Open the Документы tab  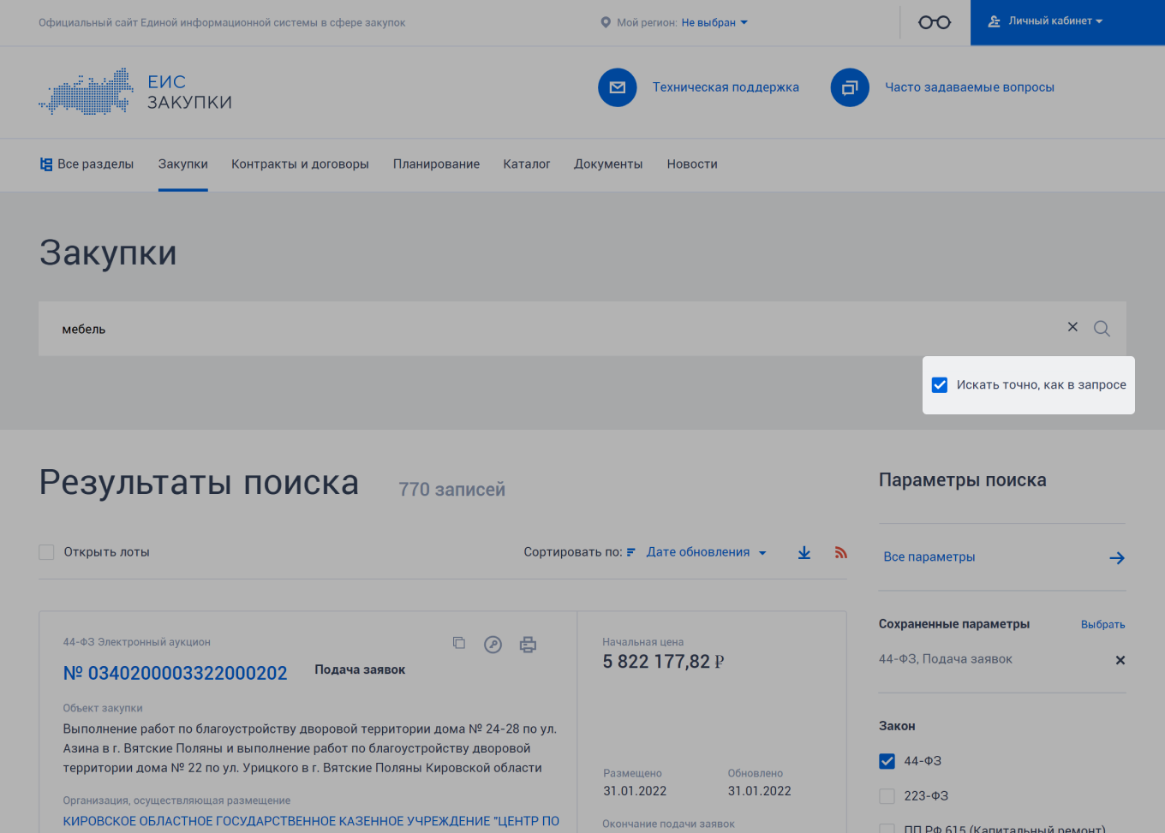click(x=608, y=164)
